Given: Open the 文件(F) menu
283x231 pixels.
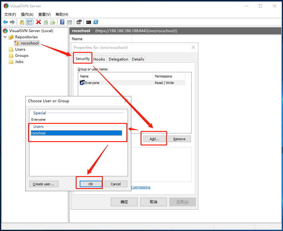Looking at the screenshot, I should (10, 15).
